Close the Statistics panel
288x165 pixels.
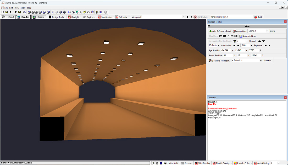pos(285,97)
